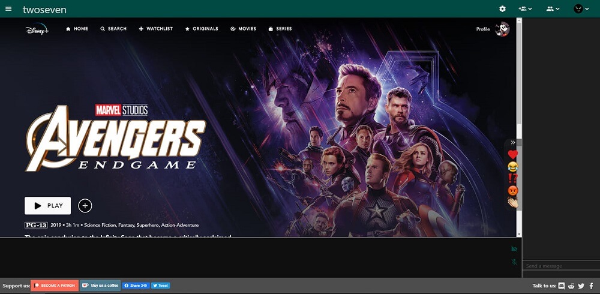The height and width of the screenshot is (294, 600).
Task: Click the Send a message field
Action: [x=561, y=266]
